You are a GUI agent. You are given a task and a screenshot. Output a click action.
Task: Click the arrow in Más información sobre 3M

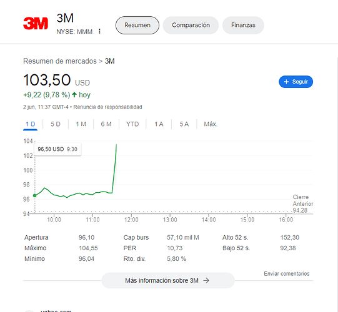(x=206, y=280)
